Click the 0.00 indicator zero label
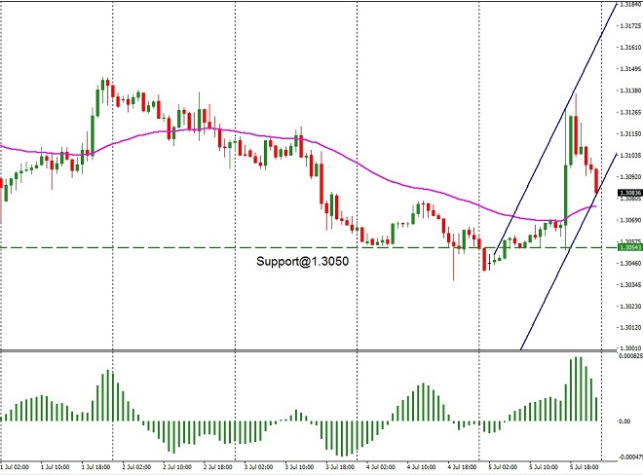643x475 pixels. point(624,421)
